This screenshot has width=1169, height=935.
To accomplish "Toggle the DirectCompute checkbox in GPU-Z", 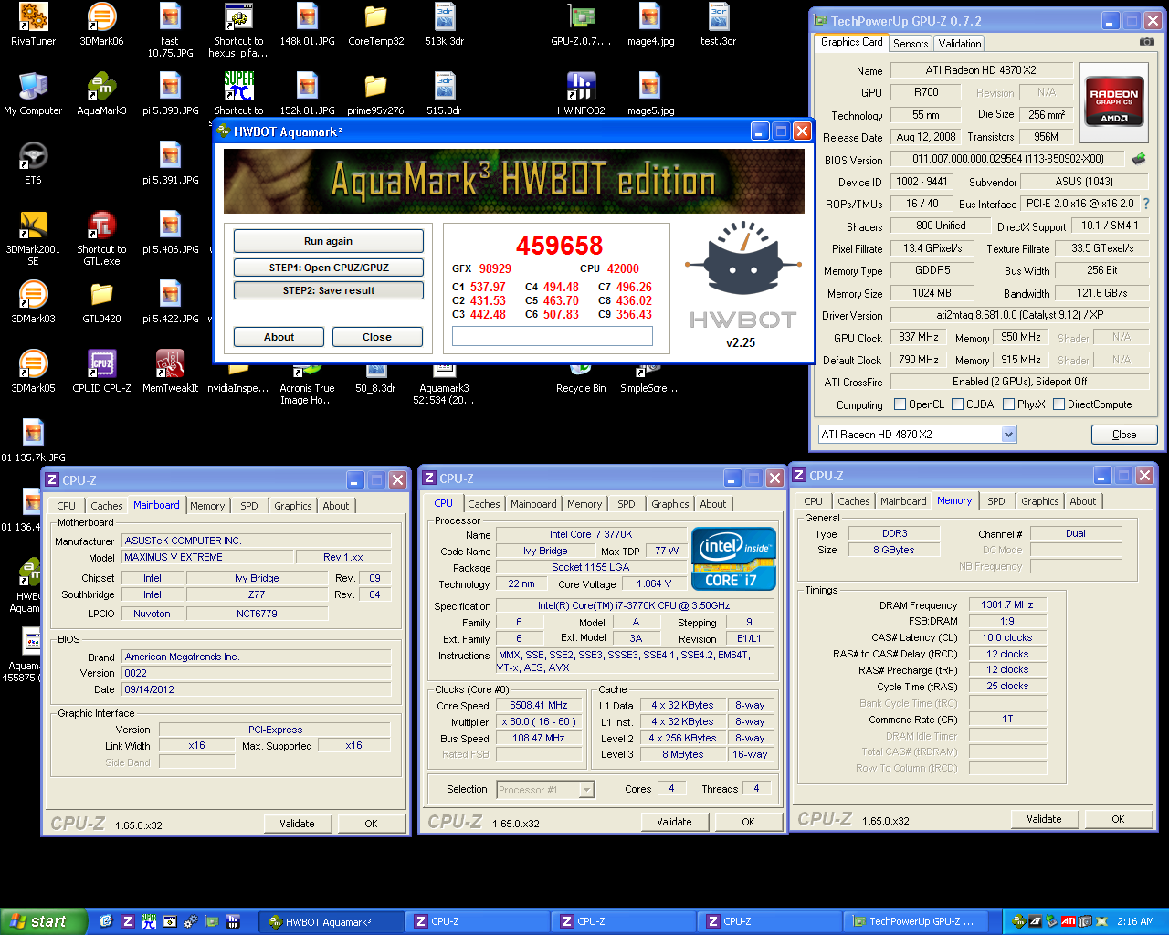I will [1058, 404].
